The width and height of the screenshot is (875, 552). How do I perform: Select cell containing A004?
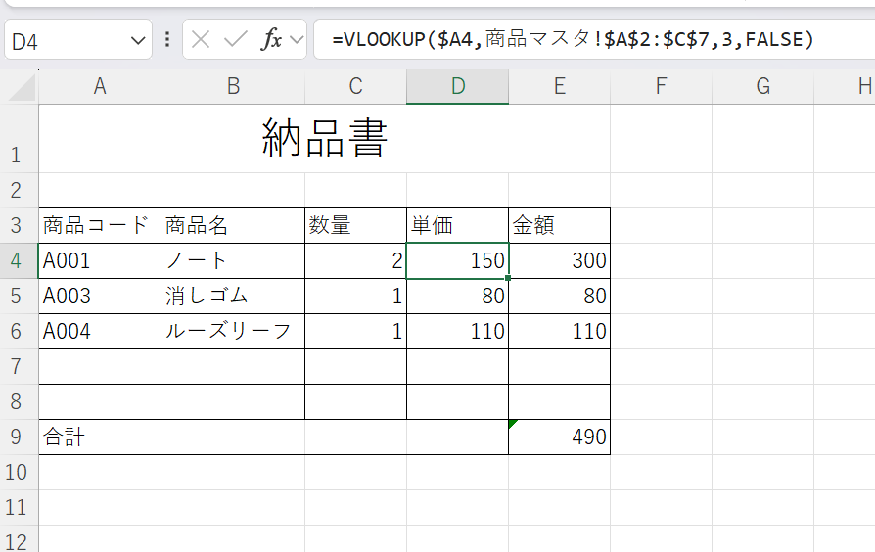click(x=100, y=331)
